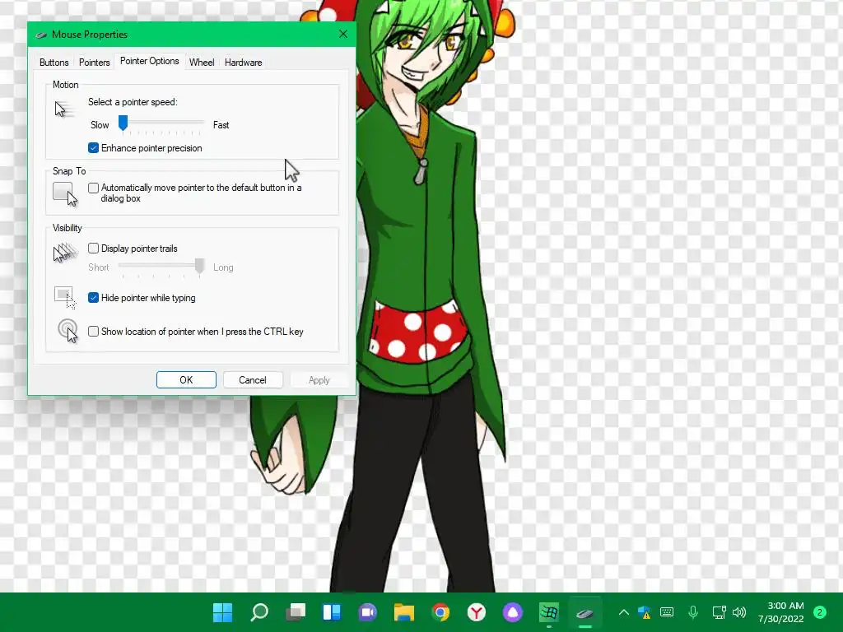843x632 pixels.
Task: Open the Chat app on taskbar
Action: point(368,612)
